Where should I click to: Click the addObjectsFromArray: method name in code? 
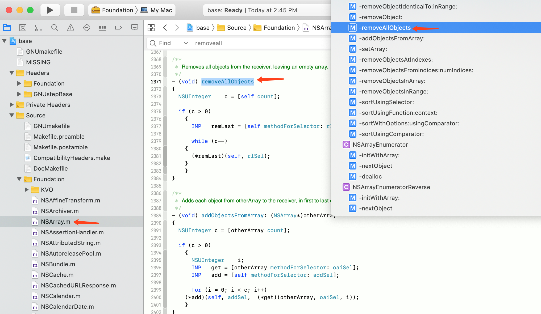click(233, 215)
